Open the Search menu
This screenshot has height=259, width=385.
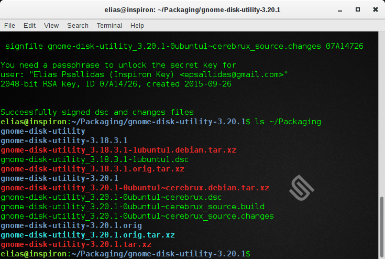point(78,25)
